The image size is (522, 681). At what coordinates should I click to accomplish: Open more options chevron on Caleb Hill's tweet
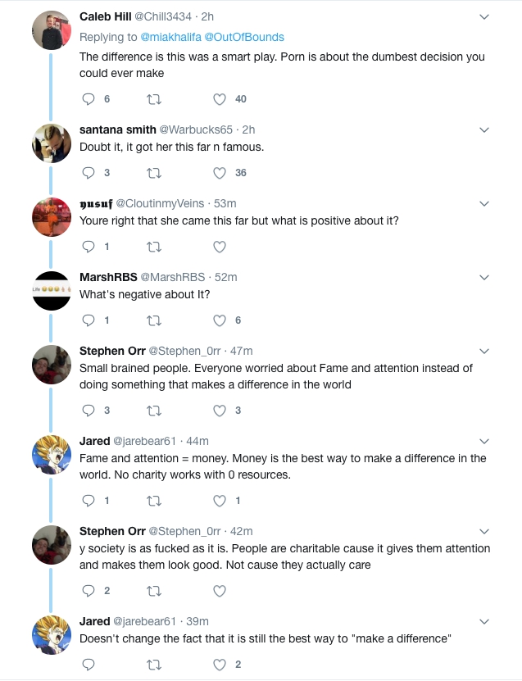coord(483,16)
